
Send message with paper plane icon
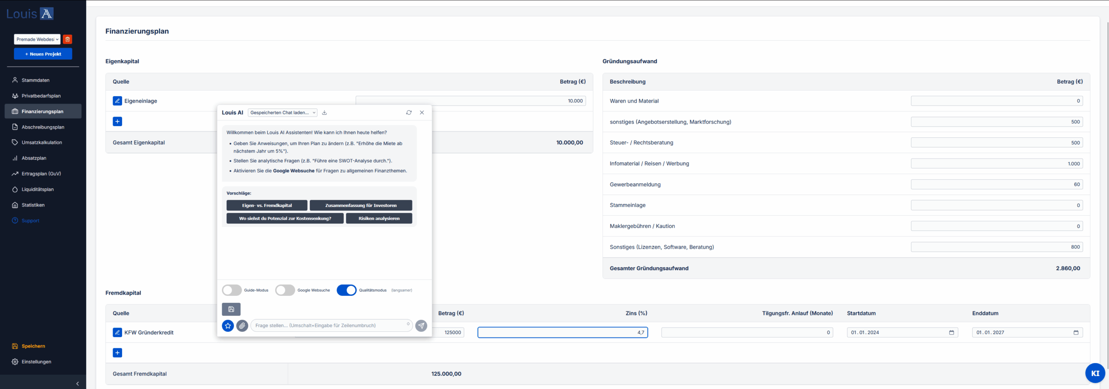click(421, 326)
